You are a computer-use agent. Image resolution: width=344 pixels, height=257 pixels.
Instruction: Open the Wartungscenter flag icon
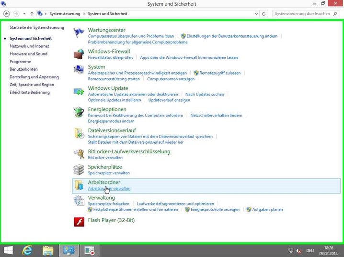click(79, 33)
